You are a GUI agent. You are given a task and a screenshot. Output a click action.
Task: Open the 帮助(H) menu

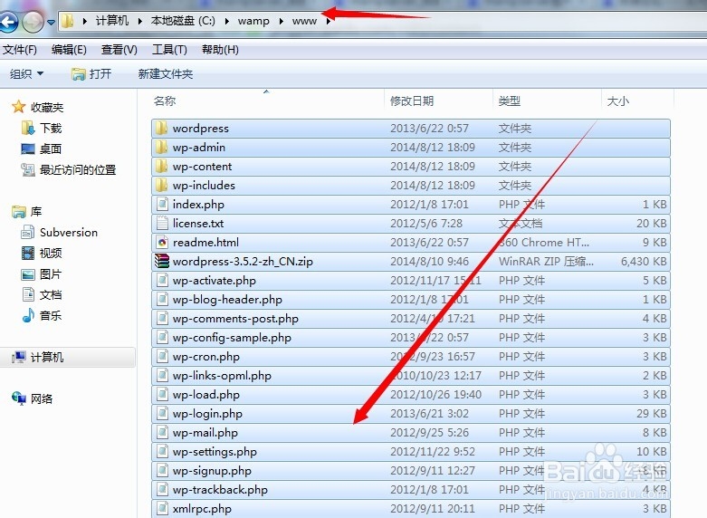click(220, 50)
